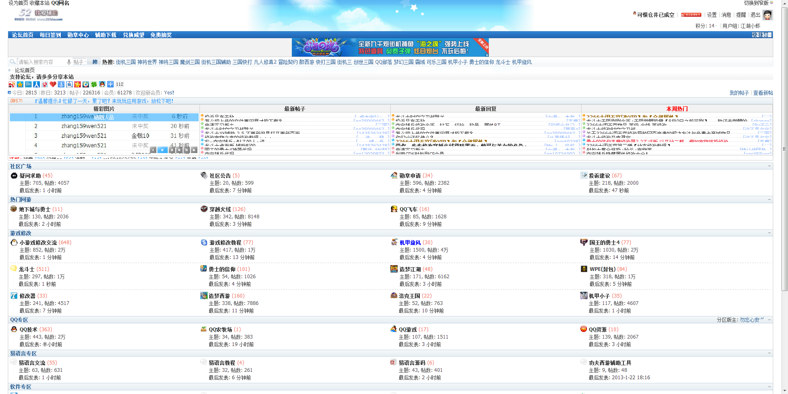The image size is (788, 394).
Task: Click inside the search input field
Action: pos(41,62)
